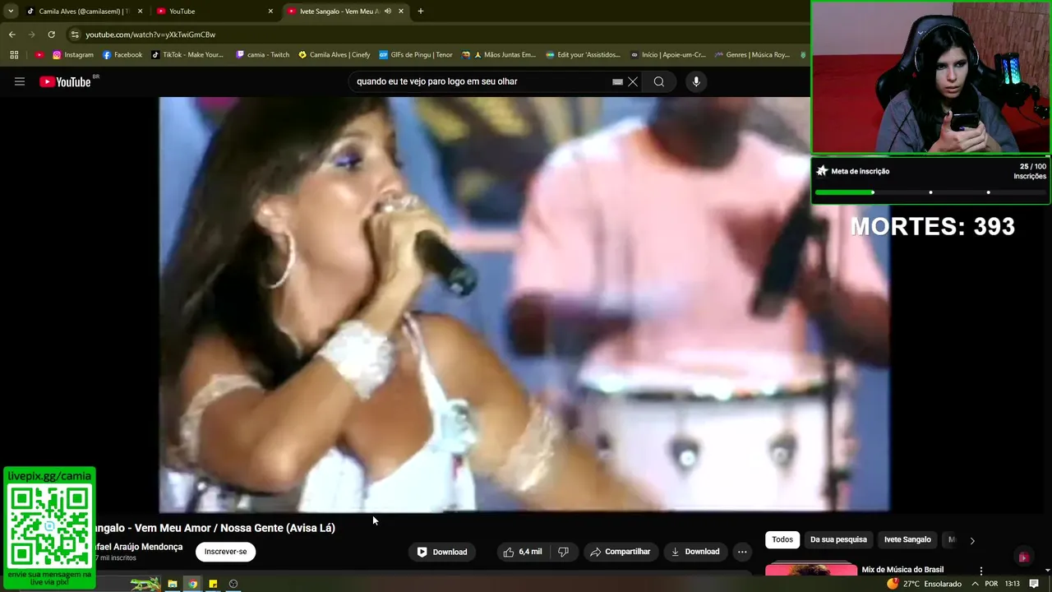Open the YouTube guide hamburger menu
The width and height of the screenshot is (1052, 592).
click(x=20, y=81)
